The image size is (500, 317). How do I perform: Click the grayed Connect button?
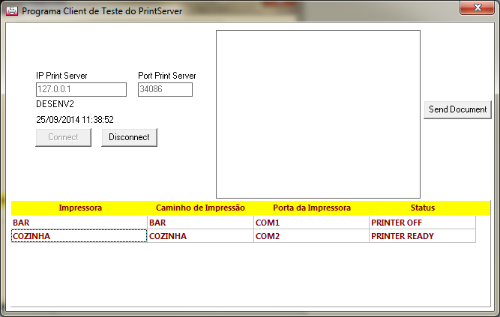point(63,137)
